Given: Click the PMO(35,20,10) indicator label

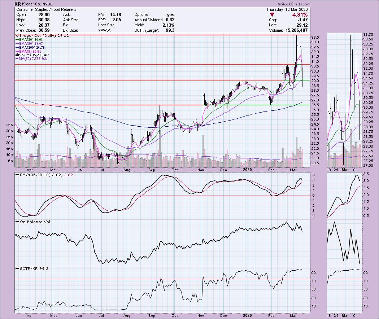Looking at the screenshot, I should pyautogui.click(x=36, y=175).
